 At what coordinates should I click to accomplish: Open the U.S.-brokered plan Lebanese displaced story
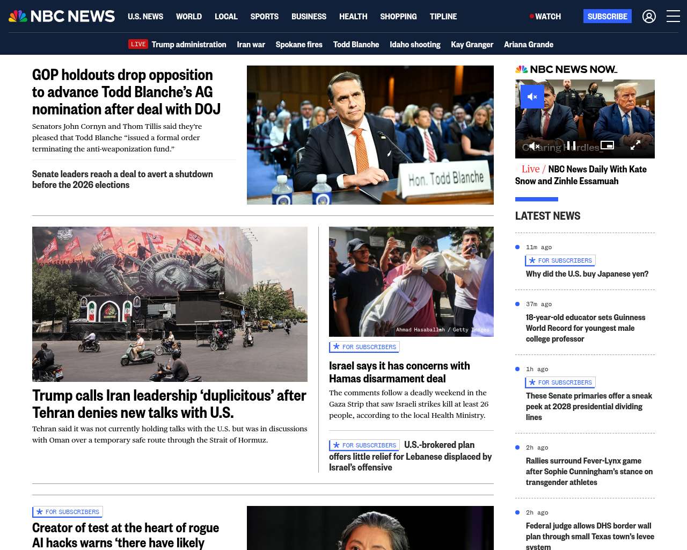click(x=411, y=456)
